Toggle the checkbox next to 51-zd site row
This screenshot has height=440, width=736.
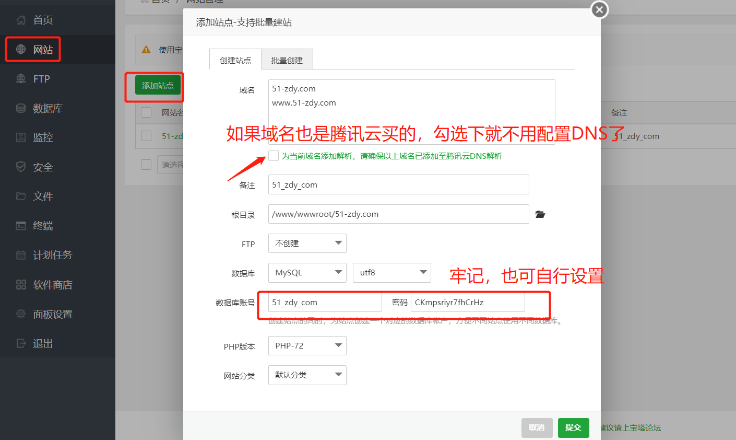coord(147,136)
